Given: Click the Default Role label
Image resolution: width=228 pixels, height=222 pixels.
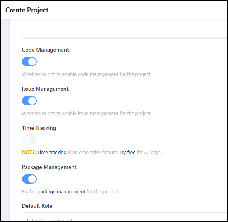Looking at the screenshot, I should tap(37, 206).
